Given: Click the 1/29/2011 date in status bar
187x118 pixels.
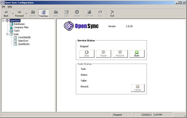Looking at the screenshot, I should tap(146, 115).
